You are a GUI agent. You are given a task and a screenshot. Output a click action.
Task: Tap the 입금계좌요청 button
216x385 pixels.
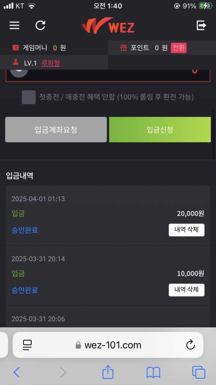point(56,130)
